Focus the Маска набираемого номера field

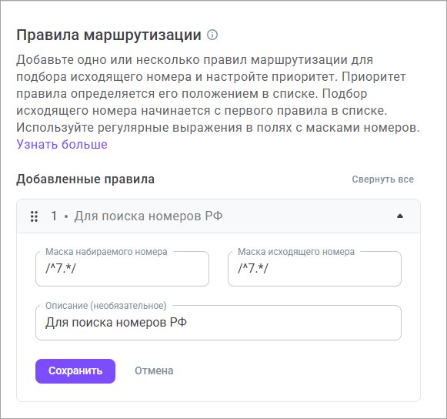pyautogui.click(x=122, y=269)
